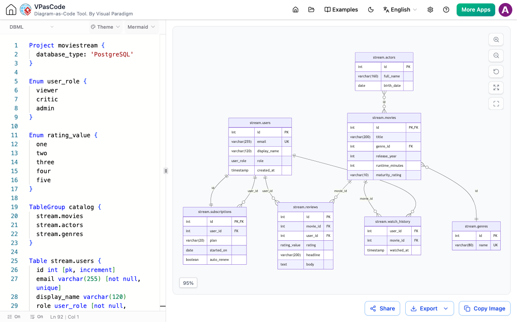Open the DBML language dropdown
The height and width of the screenshot is (322, 517).
[32, 27]
